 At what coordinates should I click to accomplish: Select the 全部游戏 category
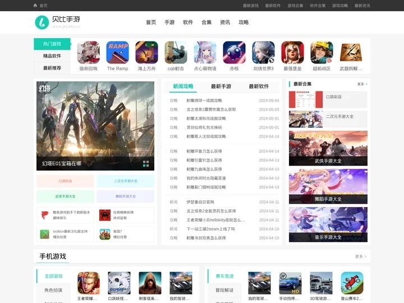tap(53, 276)
